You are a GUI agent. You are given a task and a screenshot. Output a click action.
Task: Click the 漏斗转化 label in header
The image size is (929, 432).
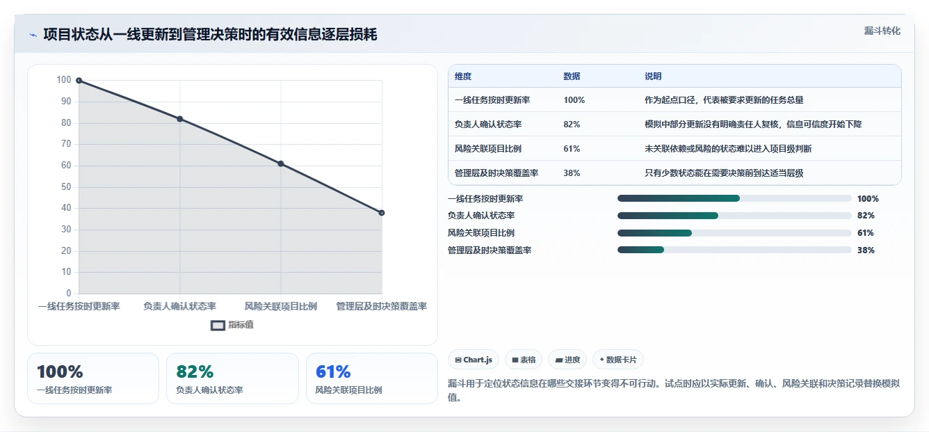pos(882,31)
